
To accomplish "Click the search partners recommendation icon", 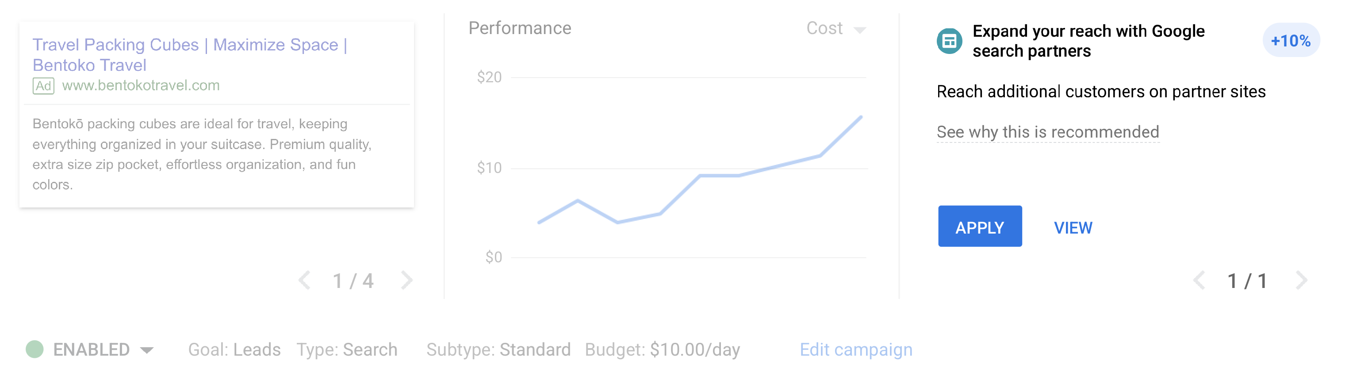I will pyautogui.click(x=949, y=41).
